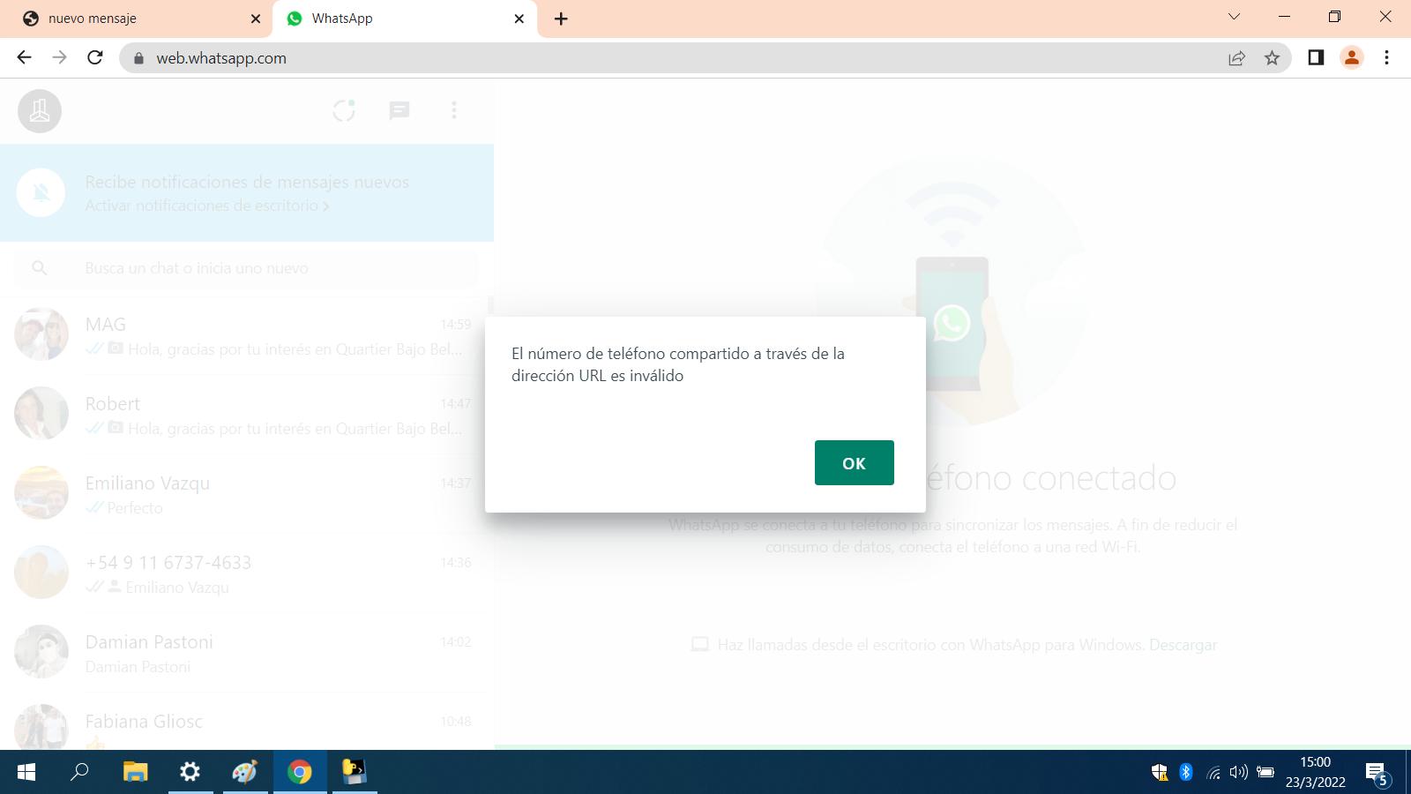Click the Bluetooth tray icon
Viewport: 1411px width, 794px height.
coord(1186,772)
